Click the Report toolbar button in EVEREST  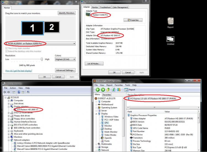pos(130,90)
